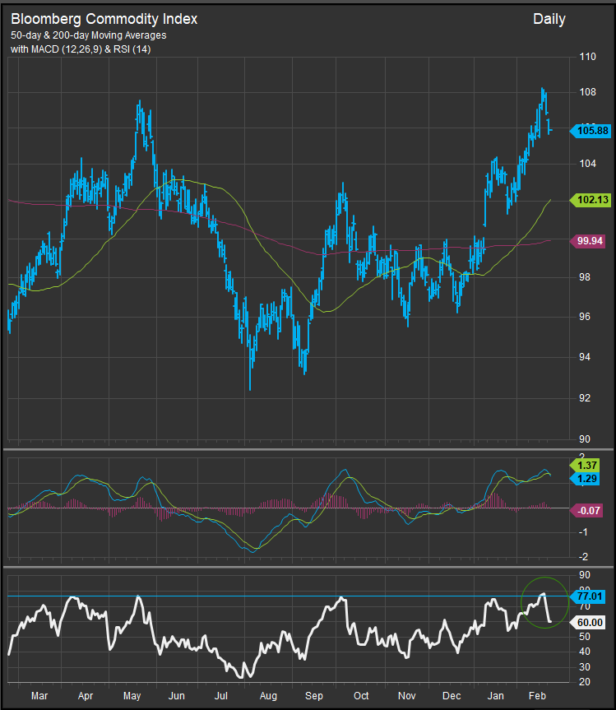Viewport: 616px width, 710px height.
Task: Click the RSI 90 axis label
Action: tap(585, 575)
